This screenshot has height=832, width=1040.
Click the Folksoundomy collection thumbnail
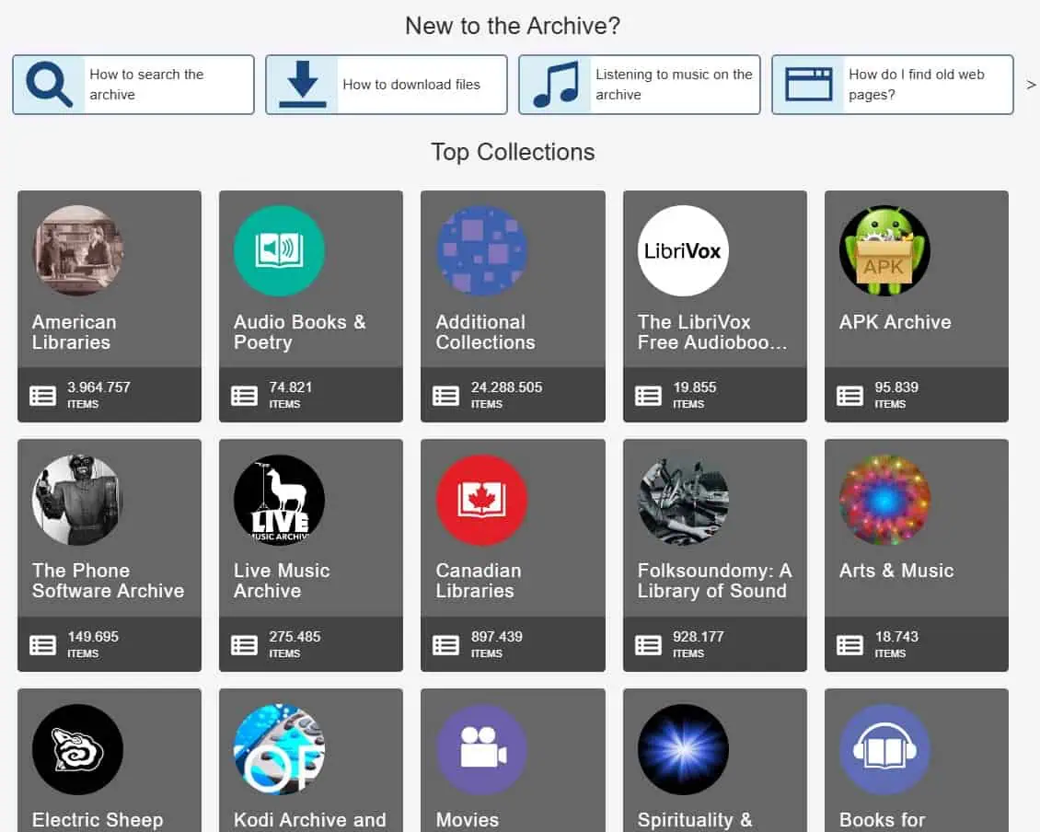point(683,500)
